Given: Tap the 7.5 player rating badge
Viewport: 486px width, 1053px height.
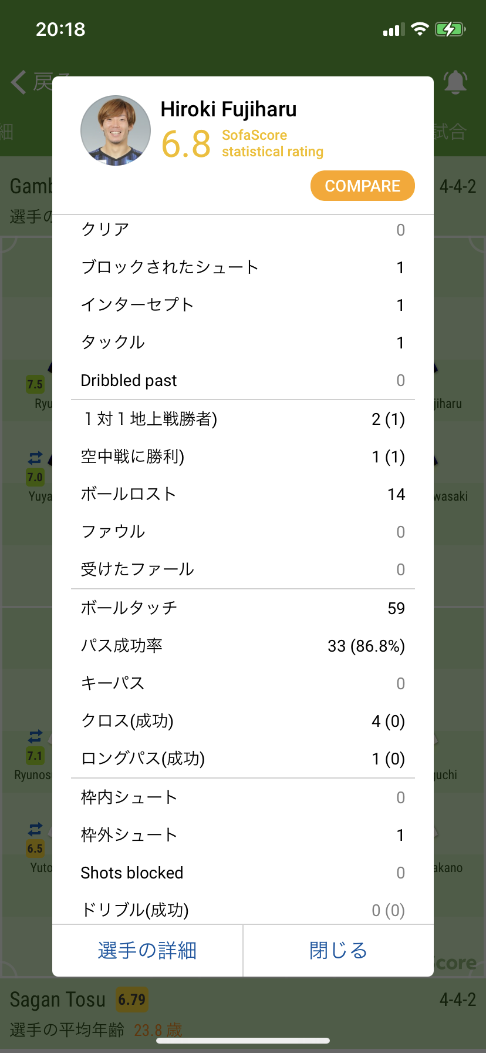Looking at the screenshot, I should pyautogui.click(x=35, y=384).
